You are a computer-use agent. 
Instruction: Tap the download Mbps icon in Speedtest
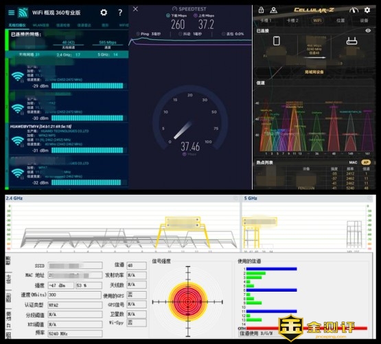point(168,16)
